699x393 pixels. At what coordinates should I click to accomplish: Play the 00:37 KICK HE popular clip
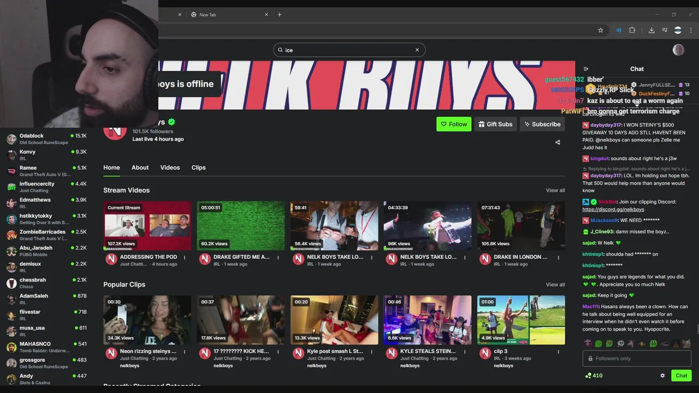coord(241,320)
